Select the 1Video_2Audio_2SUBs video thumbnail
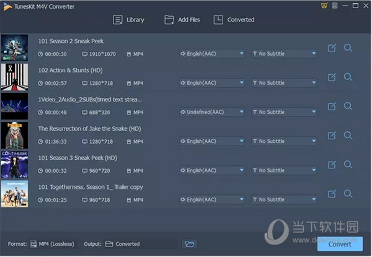This screenshot has width=372, height=257. click(14, 106)
